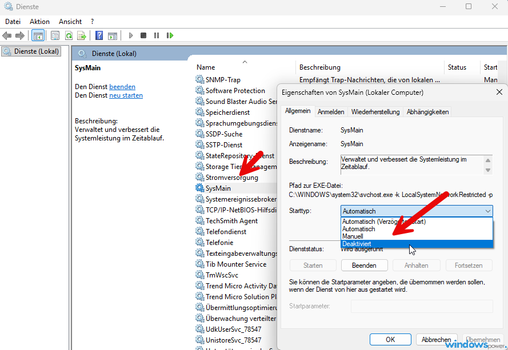Select the Sprachumgebungsdienst service row
The width and height of the screenshot is (508, 350).
(x=236, y=123)
